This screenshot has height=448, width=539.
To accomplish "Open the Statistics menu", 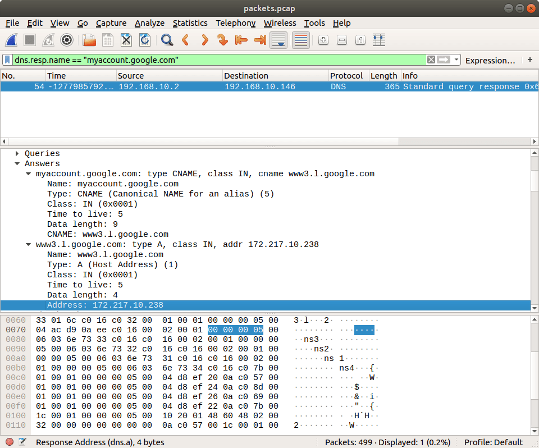I will (190, 23).
